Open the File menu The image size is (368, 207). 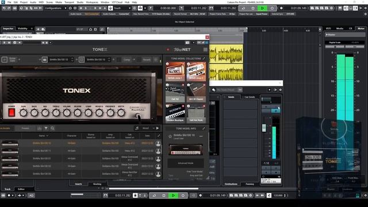(9, 2)
